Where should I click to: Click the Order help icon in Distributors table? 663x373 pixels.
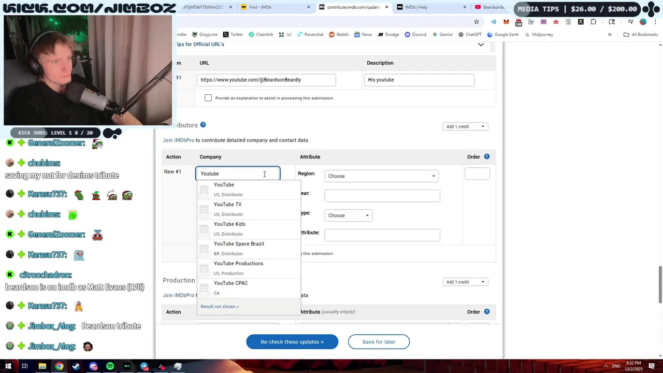pos(486,156)
